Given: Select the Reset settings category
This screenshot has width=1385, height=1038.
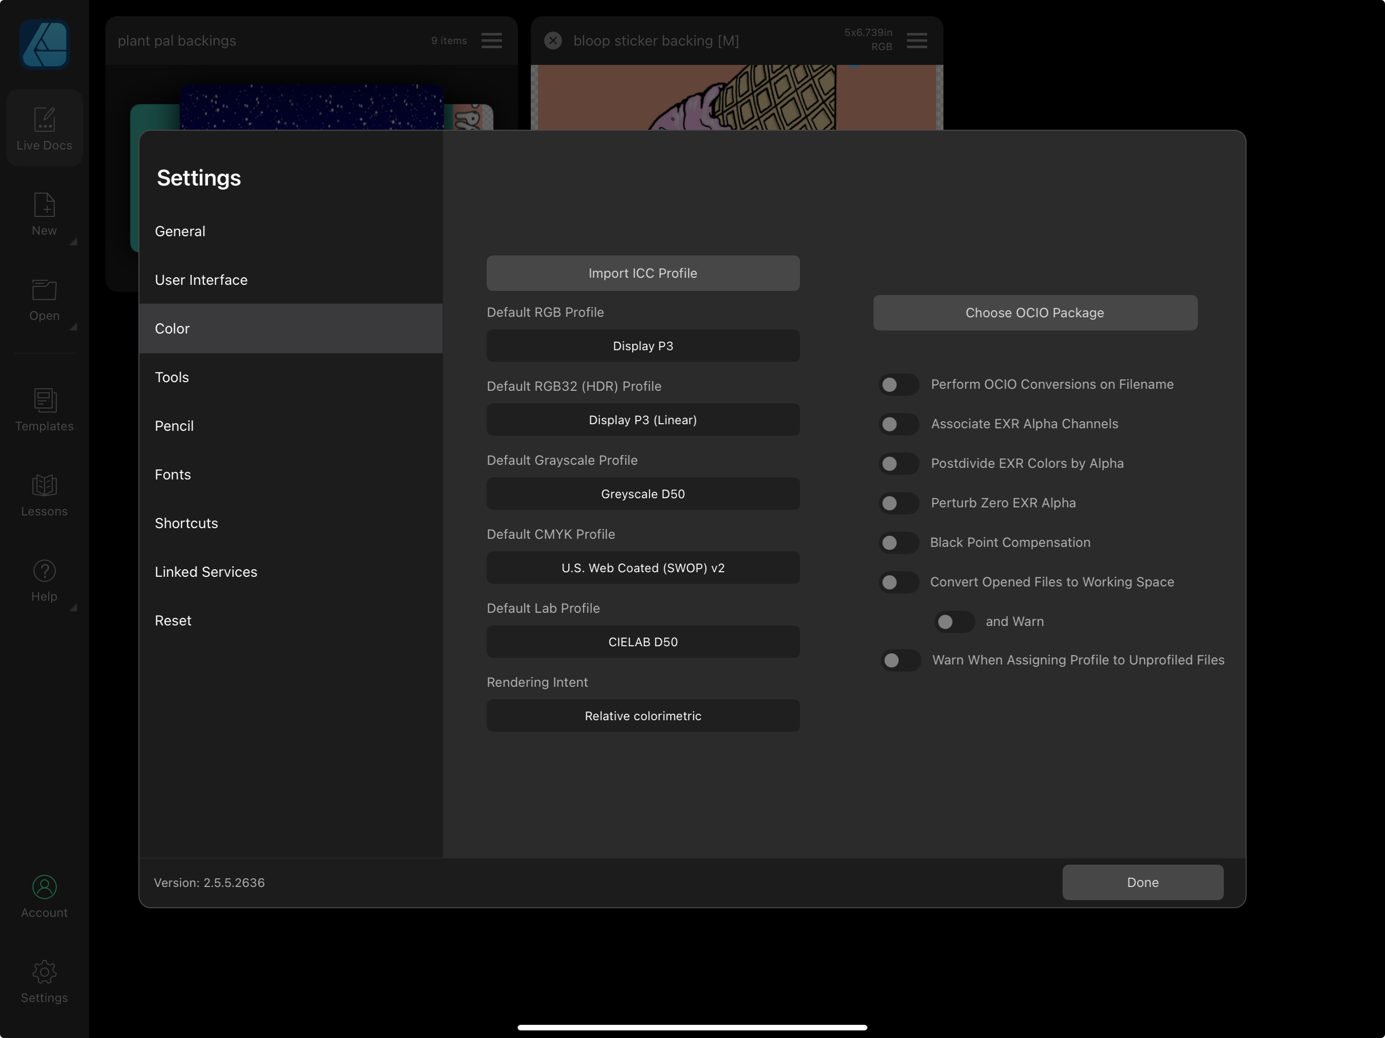Looking at the screenshot, I should pos(290,620).
